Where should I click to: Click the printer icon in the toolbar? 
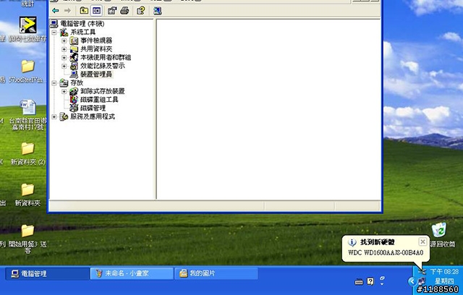(124, 11)
